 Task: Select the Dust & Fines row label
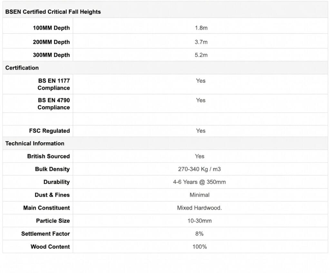pyautogui.click(x=52, y=195)
